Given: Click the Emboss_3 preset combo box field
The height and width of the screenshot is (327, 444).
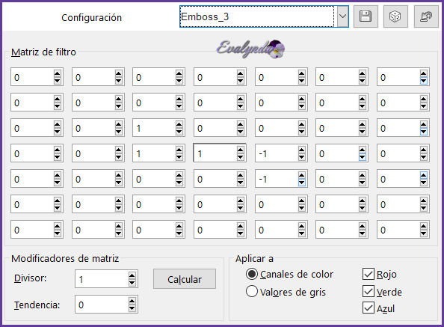Looking at the screenshot, I should point(257,16).
